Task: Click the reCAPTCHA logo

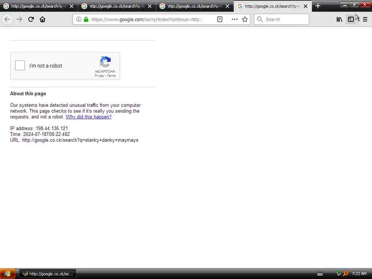Action: (x=105, y=62)
